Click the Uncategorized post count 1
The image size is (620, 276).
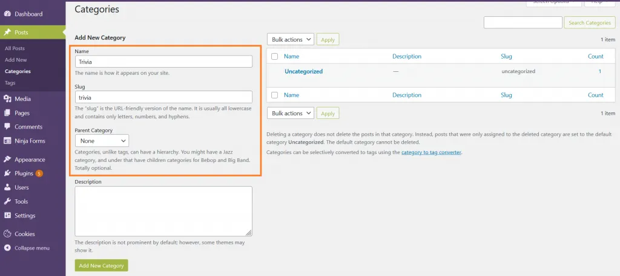pyautogui.click(x=600, y=71)
